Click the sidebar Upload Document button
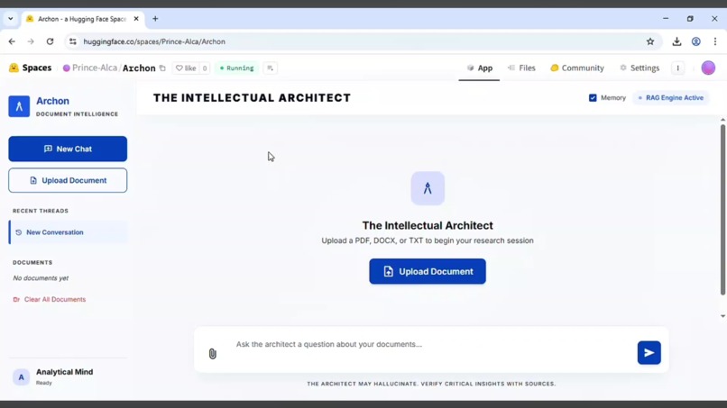Viewport: 727px width, 408px height. click(68, 180)
